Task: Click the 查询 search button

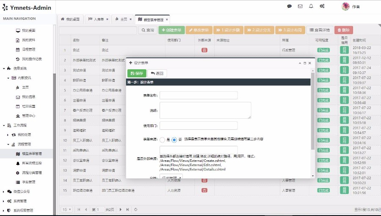Action: click(x=148, y=30)
